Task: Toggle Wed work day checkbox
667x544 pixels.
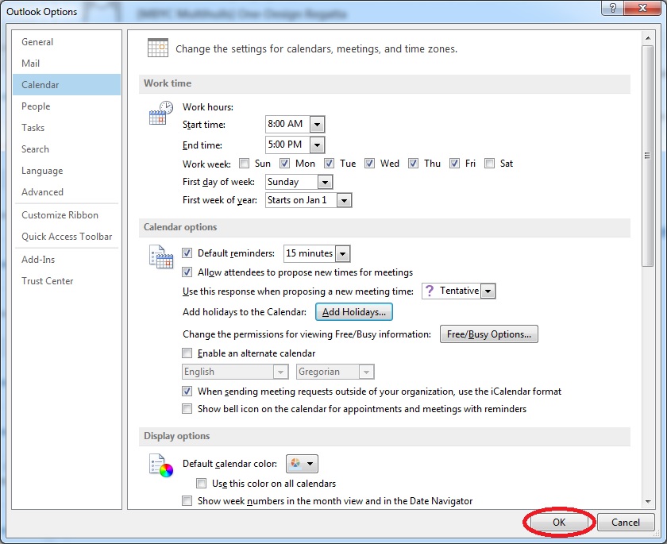Action: click(x=370, y=164)
